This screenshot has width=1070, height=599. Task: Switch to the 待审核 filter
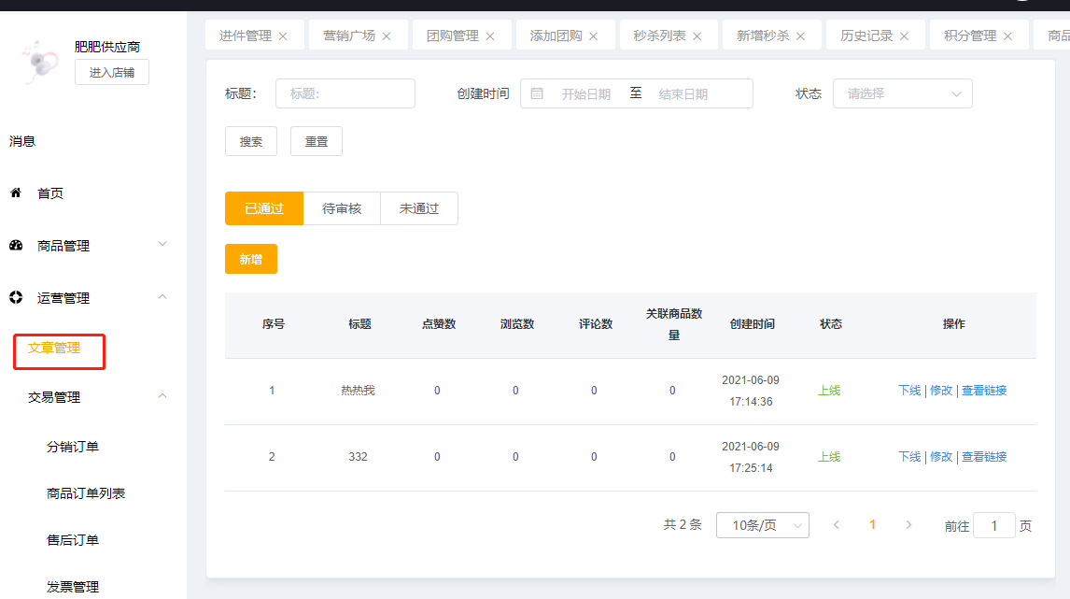pyautogui.click(x=342, y=208)
